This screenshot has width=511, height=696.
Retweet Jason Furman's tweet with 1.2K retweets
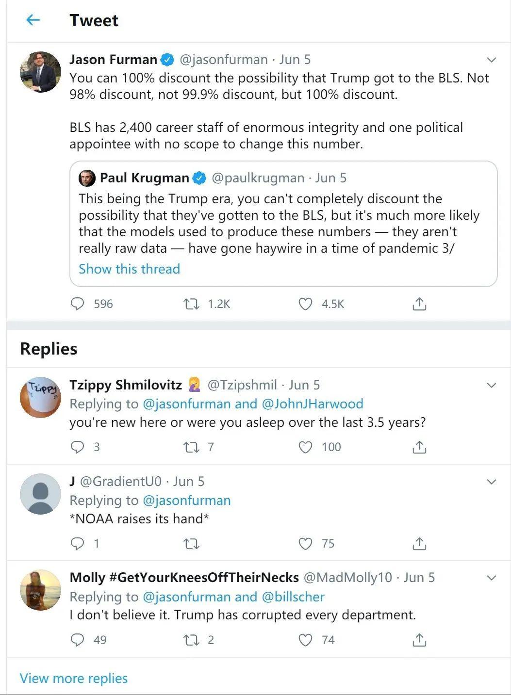(191, 304)
